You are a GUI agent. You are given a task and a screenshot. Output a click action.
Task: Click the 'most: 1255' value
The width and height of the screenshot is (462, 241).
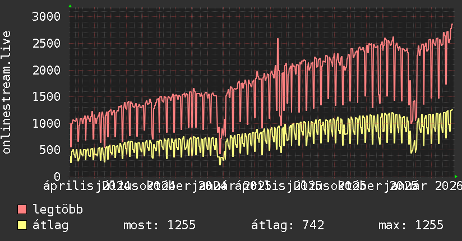159,225
